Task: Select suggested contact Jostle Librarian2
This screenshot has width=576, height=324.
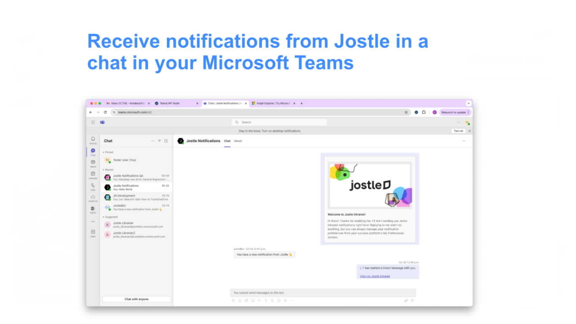Action: click(x=137, y=235)
